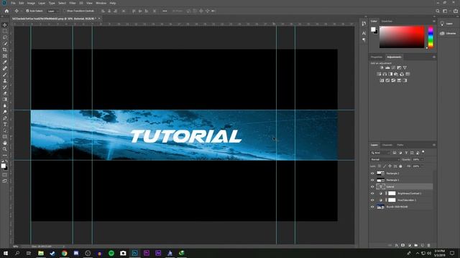
Task: Open the Normal blend mode dropdown
Action: [x=385, y=159]
